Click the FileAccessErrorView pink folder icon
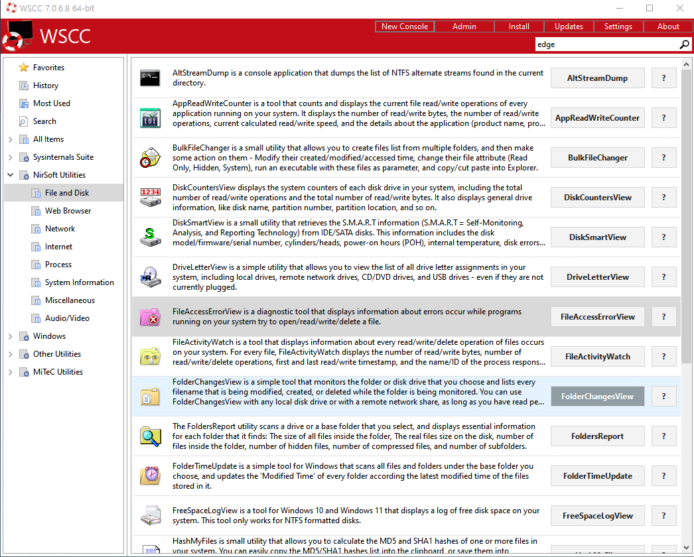694x557 pixels. click(151, 317)
